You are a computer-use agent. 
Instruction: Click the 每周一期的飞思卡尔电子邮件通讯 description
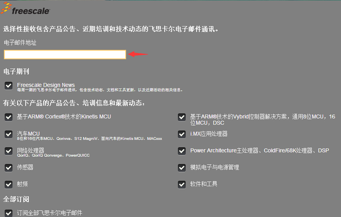click(x=100, y=90)
